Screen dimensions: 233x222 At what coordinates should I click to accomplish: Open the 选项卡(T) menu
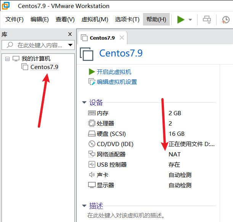click(127, 19)
